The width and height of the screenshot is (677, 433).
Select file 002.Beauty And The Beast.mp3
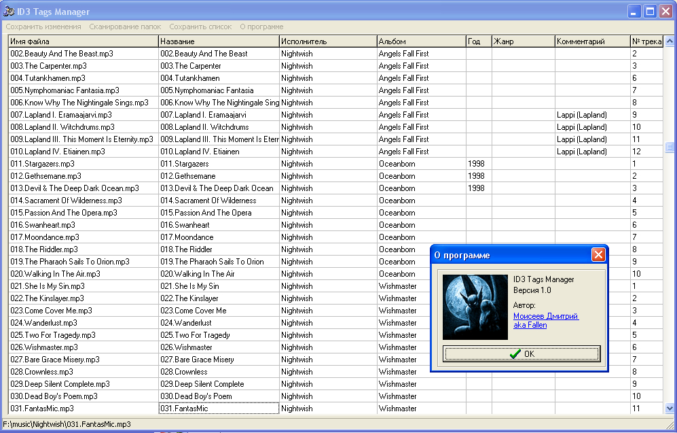[x=84, y=54]
